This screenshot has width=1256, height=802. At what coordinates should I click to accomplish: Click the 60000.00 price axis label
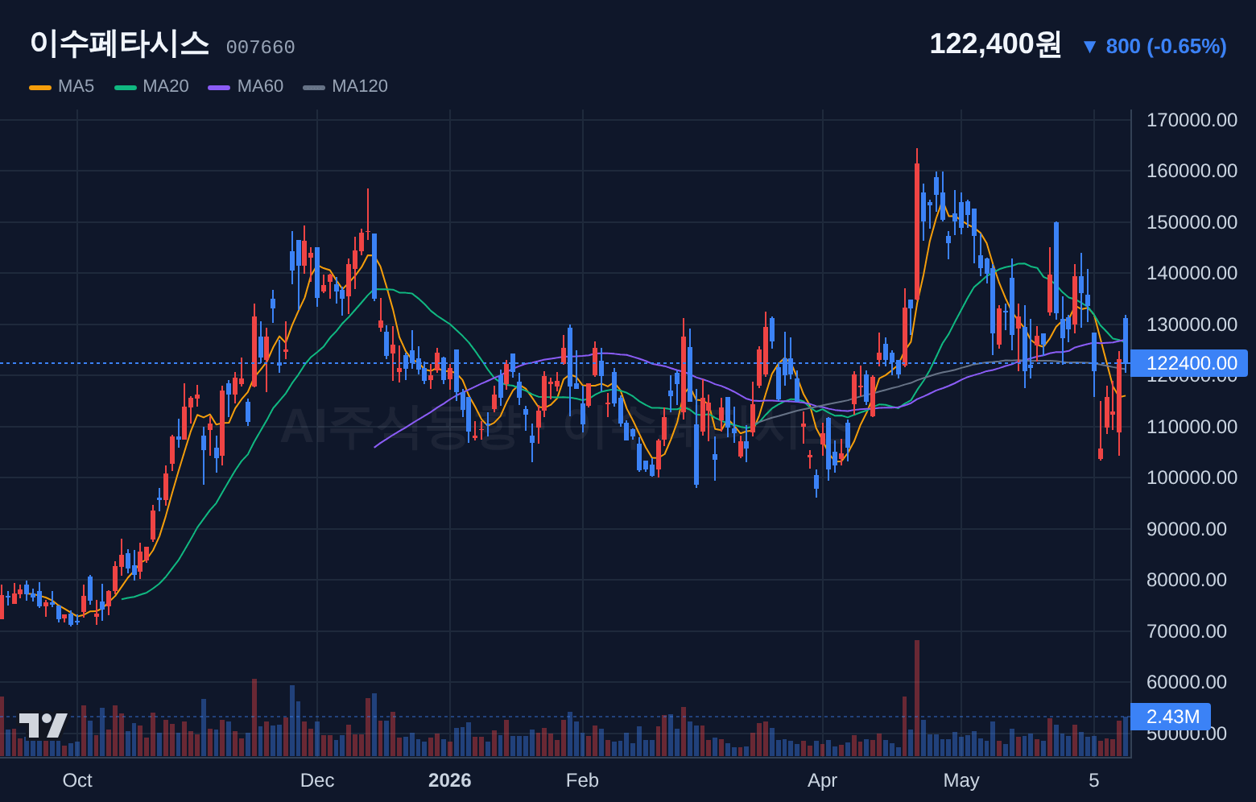[x=1187, y=682]
